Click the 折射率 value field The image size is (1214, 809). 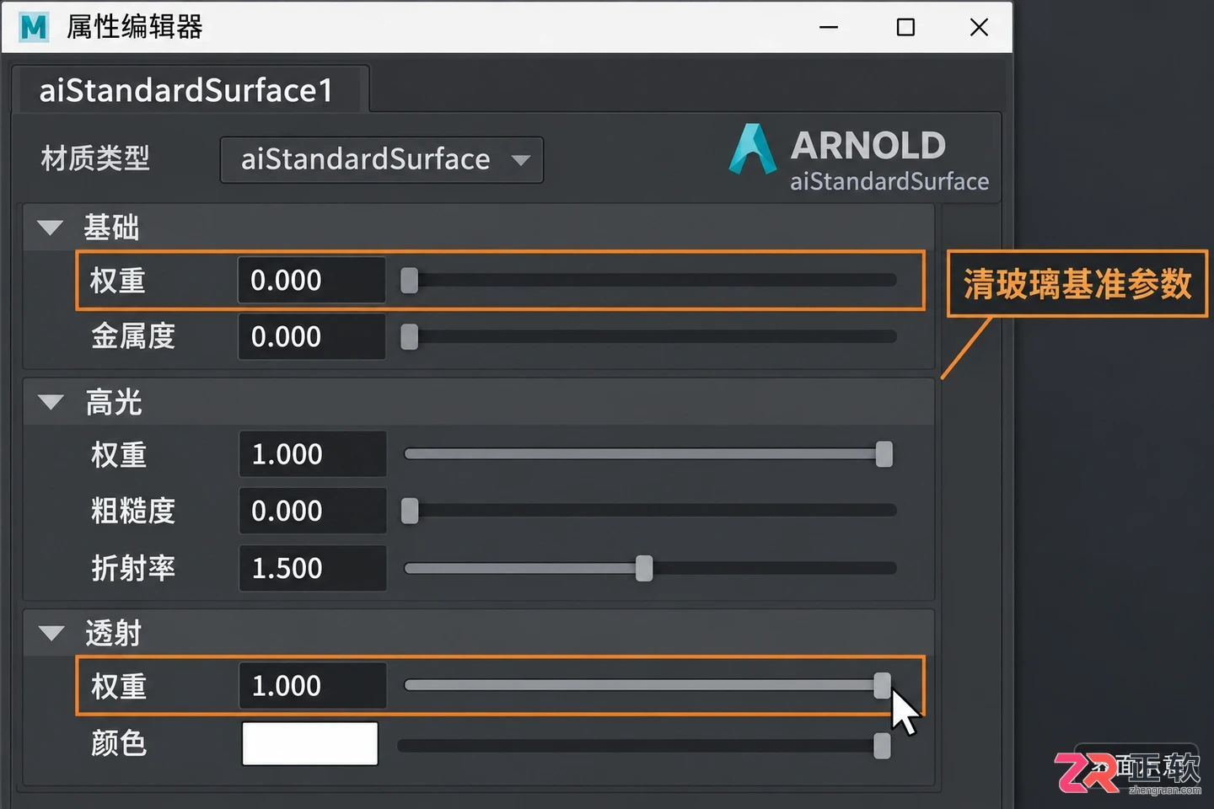click(x=313, y=568)
